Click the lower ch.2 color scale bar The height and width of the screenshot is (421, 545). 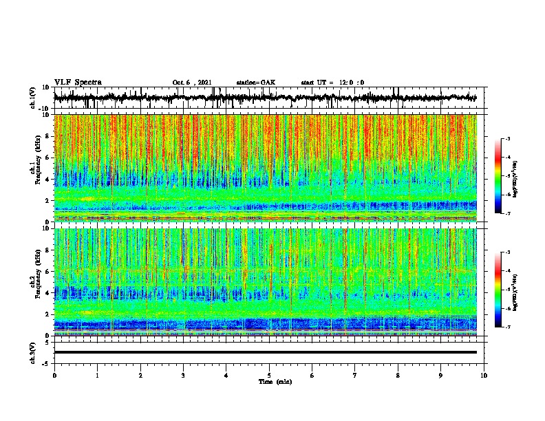click(498, 290)
